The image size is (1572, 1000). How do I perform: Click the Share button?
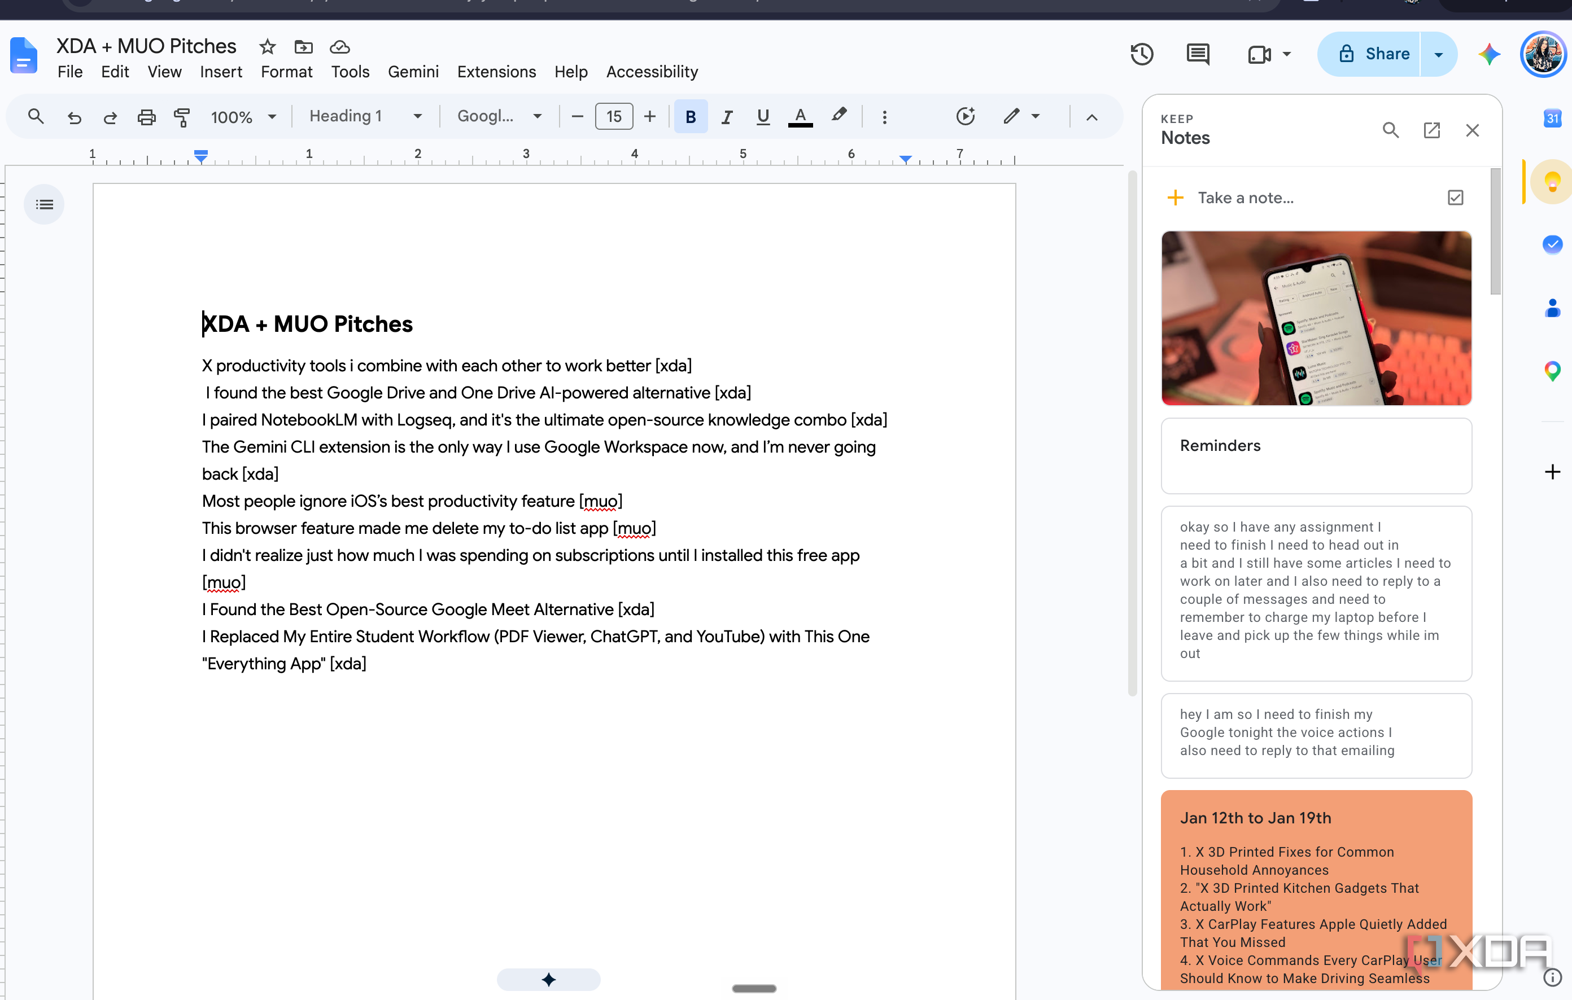[x=1369, y=54]
